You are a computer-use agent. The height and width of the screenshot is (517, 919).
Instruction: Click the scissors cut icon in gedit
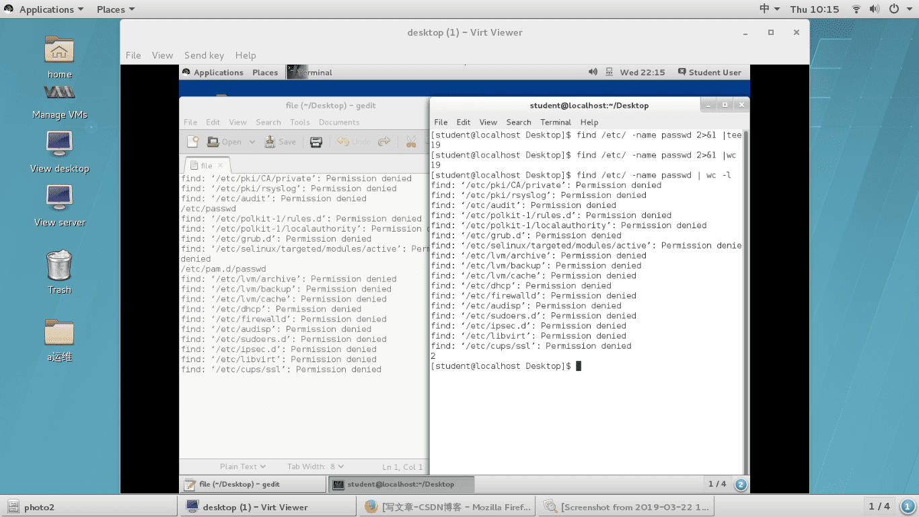point(410,141)
